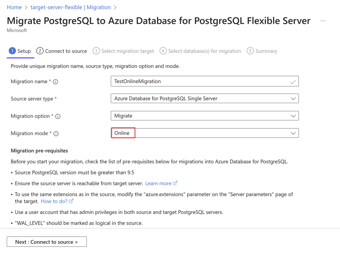Click the green validation checkmark in Migration name
Viewport: 340px width, 254px height.
pyautogui.click(x=293, y=82)
